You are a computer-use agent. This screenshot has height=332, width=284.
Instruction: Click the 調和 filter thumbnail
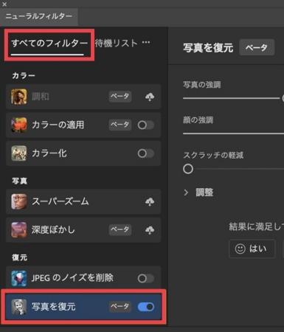coord(19,97)
